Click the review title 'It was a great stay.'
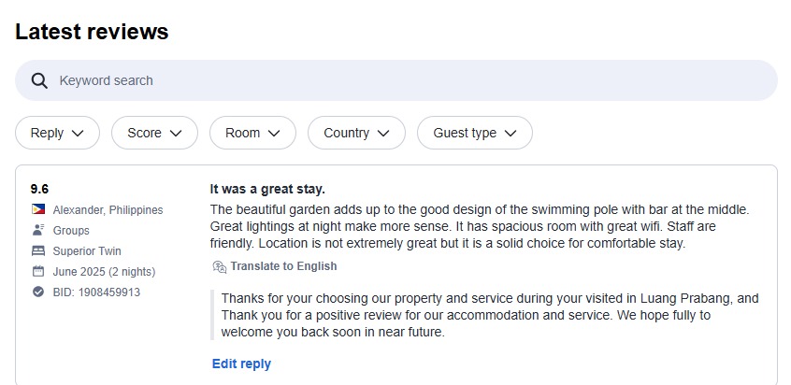 point(267,190)
